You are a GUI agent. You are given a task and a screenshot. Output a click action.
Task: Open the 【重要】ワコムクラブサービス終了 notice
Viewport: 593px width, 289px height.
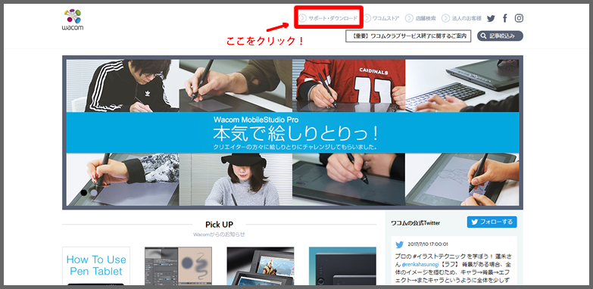click(x=408, y=36)
